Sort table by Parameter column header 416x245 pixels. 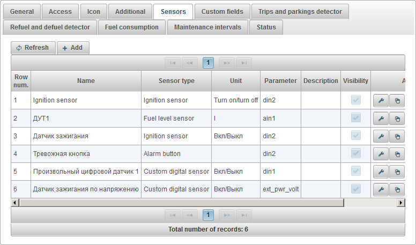[280, 81]
